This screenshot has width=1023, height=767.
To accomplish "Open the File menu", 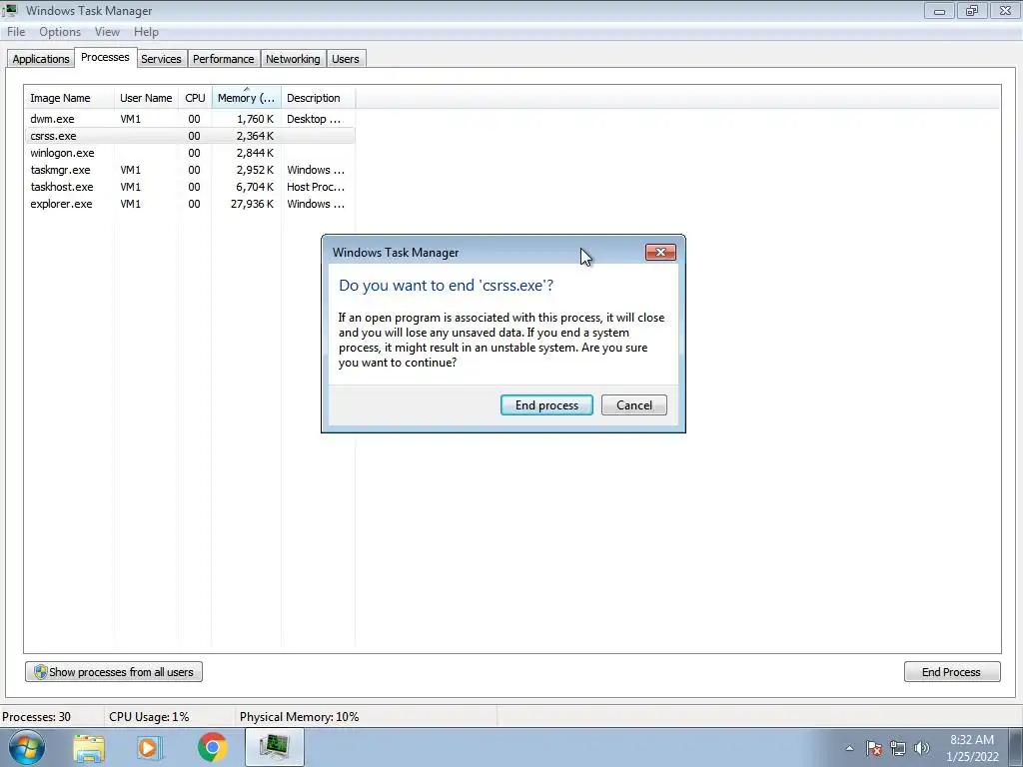I will coord(16,32).
